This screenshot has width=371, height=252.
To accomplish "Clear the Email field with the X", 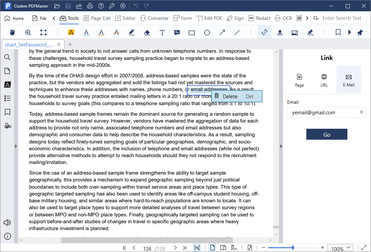I will click(361, 112).
